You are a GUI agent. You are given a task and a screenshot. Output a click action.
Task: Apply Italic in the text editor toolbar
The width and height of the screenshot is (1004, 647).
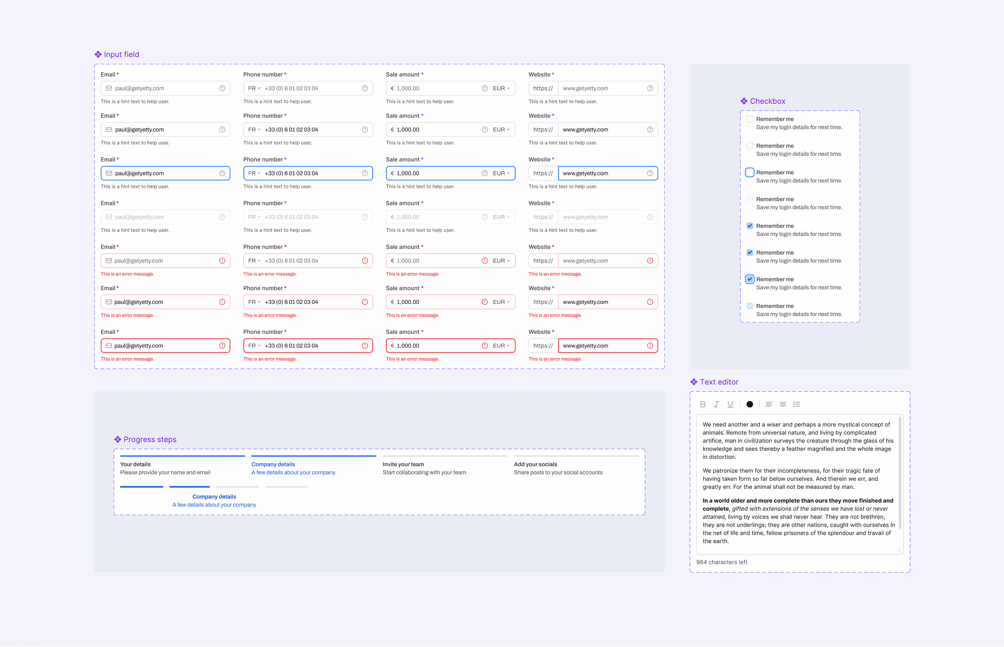pyautogui.click(x=716, y=404)
